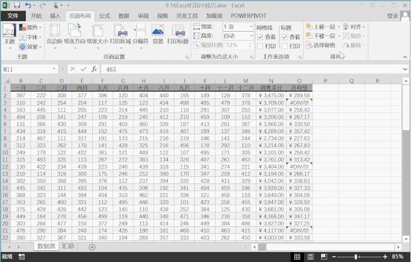Switch to the 数据 tab
Viewport: 411px width, 262px height.
124,16
